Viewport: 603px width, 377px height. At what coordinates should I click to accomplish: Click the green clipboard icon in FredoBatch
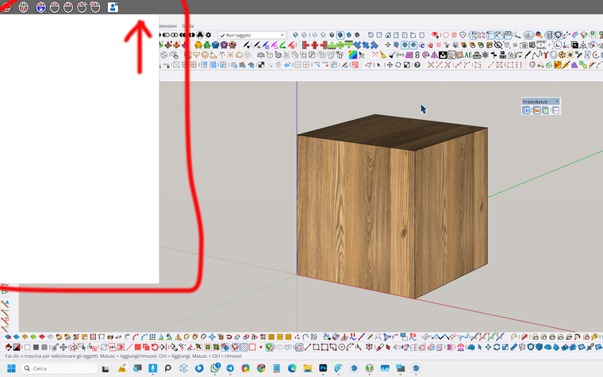tap(546, 110)
